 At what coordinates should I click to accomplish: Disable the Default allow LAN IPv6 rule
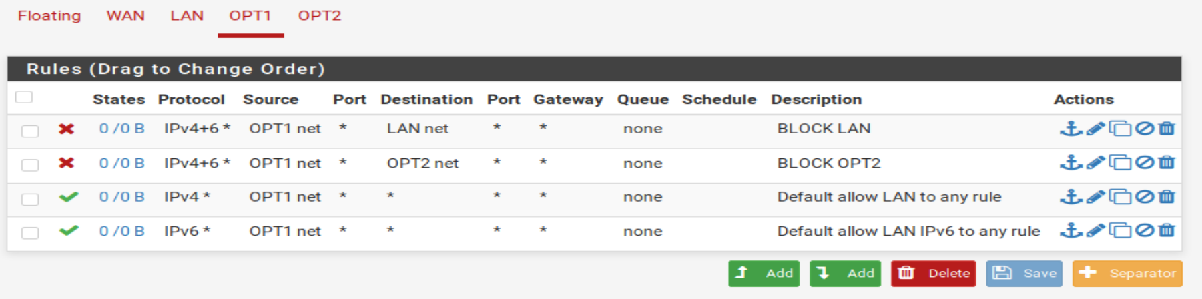point(1145,230)
